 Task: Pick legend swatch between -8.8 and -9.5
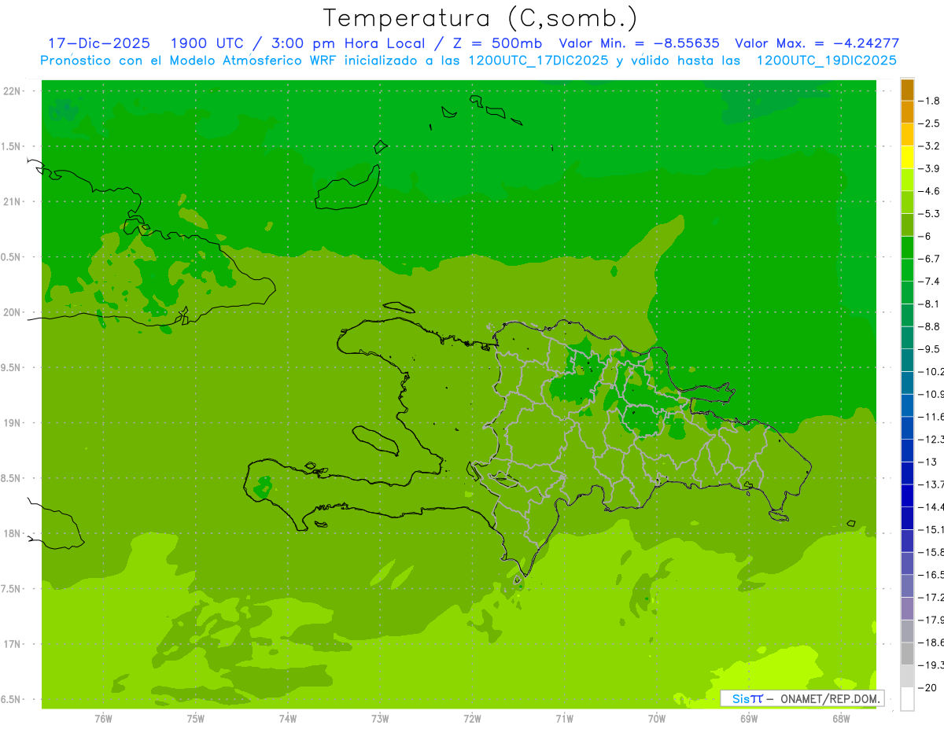[x=907, y=337]
